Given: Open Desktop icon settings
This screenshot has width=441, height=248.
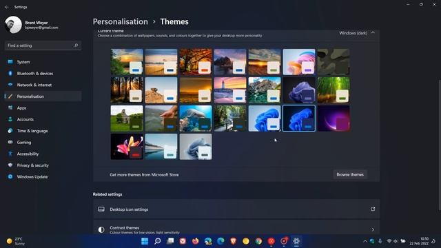Looking at the screenshot, I should 236,209.
